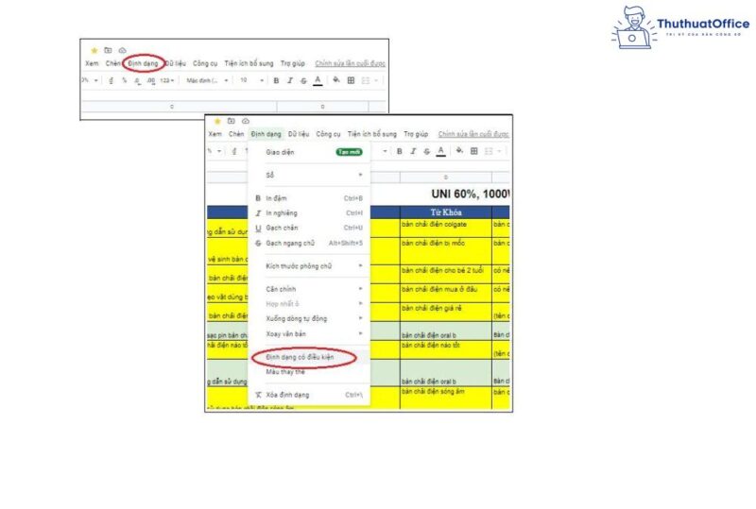756x509 pixels.
Task: Open fill color bucket in the upper toolbar
Action: (336, 80)
